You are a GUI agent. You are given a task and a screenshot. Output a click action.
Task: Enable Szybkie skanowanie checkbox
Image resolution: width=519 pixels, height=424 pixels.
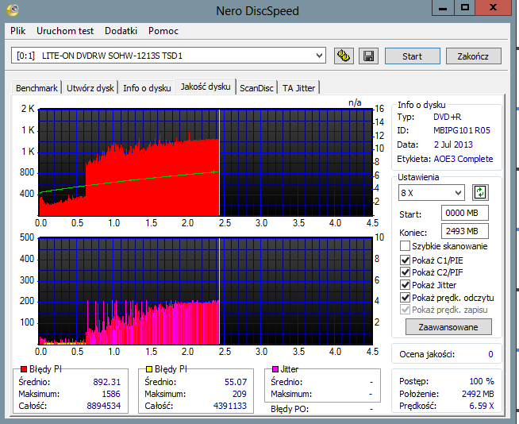[405, 246]
